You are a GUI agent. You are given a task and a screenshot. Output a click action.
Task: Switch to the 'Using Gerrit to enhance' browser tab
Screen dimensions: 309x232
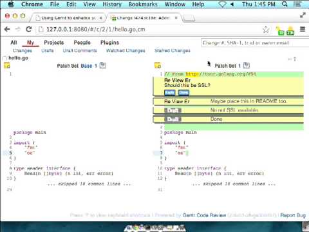click(68, 18)
